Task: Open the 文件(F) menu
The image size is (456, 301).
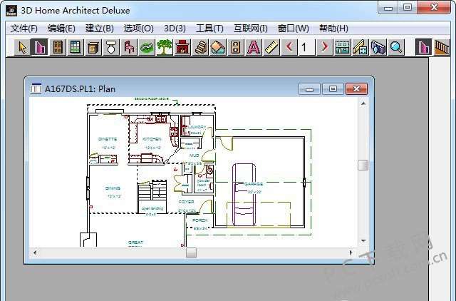Action: pos(24,29)
